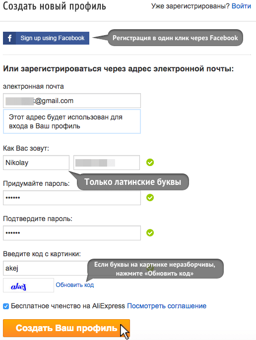Click green checkmark beside the name fields

tap(150, 162)
